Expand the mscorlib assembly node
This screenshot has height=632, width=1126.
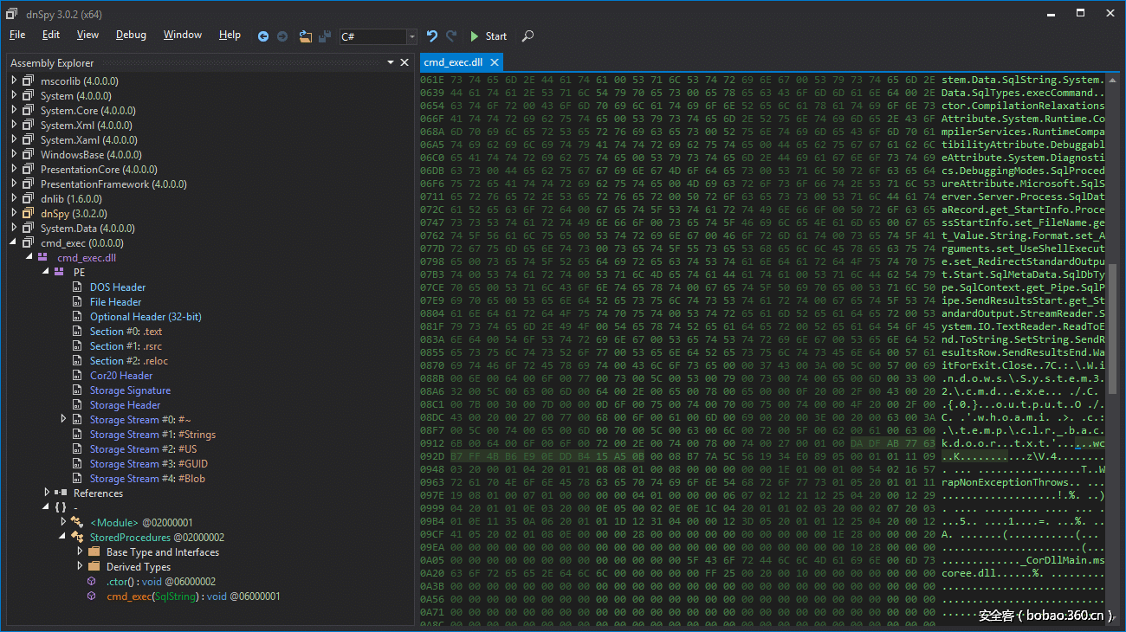point(14,81)
